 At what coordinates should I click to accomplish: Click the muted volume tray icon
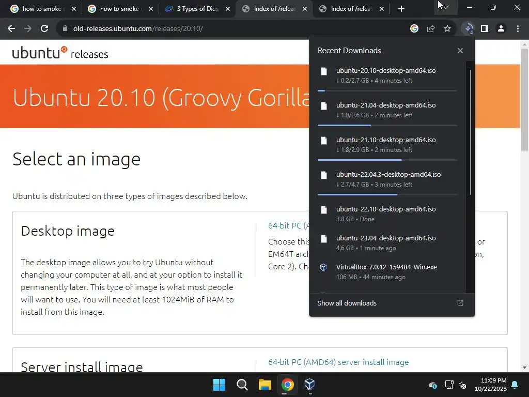pyautogui.click(x=462, y=385)
